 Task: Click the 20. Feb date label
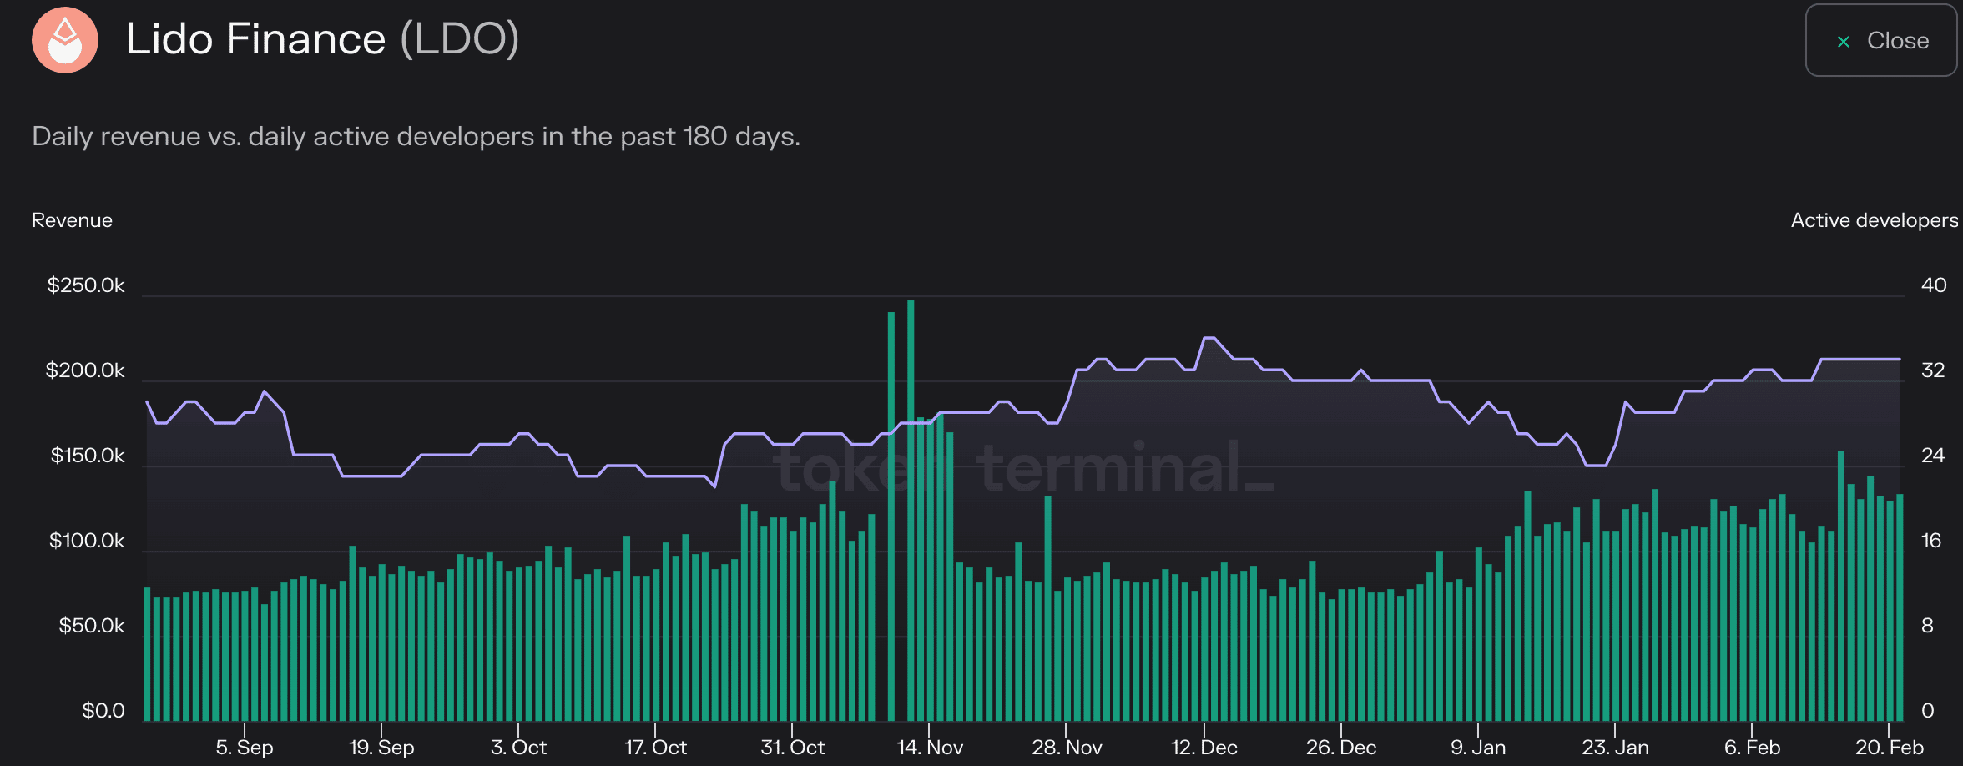[1889, 748]
